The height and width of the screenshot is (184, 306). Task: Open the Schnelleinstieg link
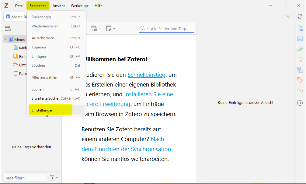146,75
